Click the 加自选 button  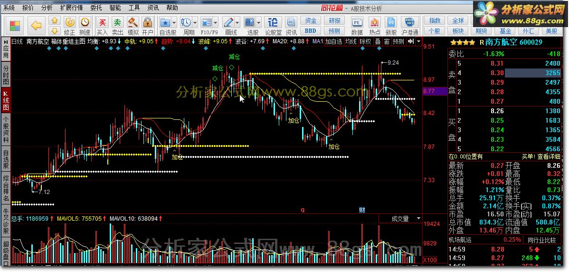(x=333, y=41)
